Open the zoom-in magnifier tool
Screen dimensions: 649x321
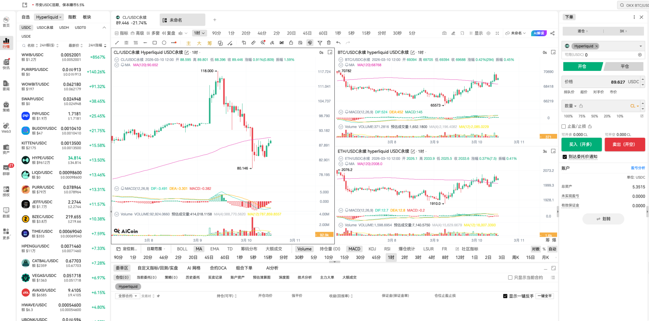[x=262, y=43]
